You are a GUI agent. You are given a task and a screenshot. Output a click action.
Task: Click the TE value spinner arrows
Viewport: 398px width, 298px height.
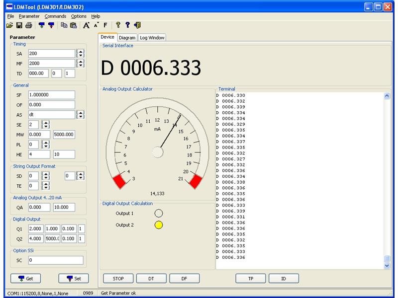click(x=46, y=186)
